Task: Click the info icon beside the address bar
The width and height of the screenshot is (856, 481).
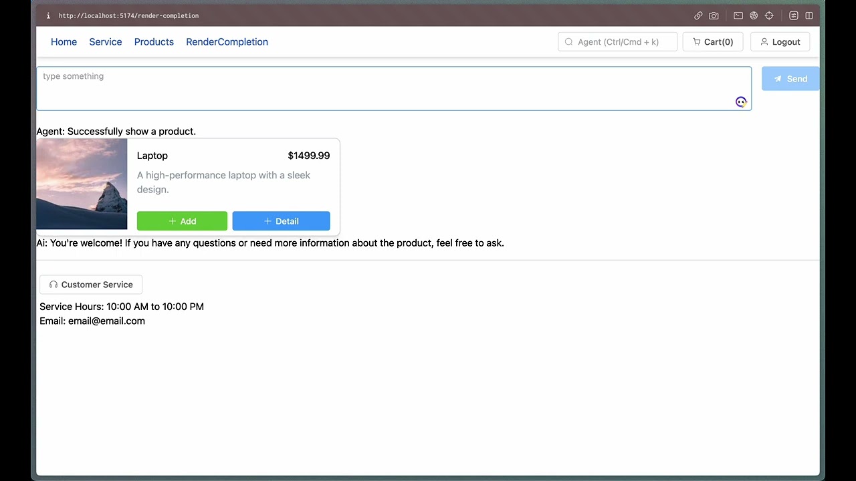Action: tap(47, 15)
